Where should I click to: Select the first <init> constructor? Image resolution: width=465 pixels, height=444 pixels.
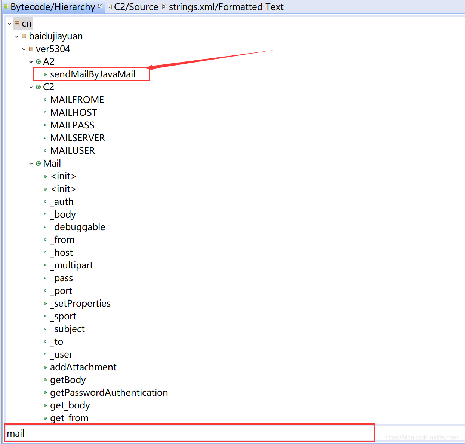click(64, 176)
